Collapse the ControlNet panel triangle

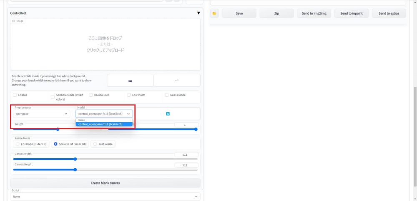(x=198, y=13)
